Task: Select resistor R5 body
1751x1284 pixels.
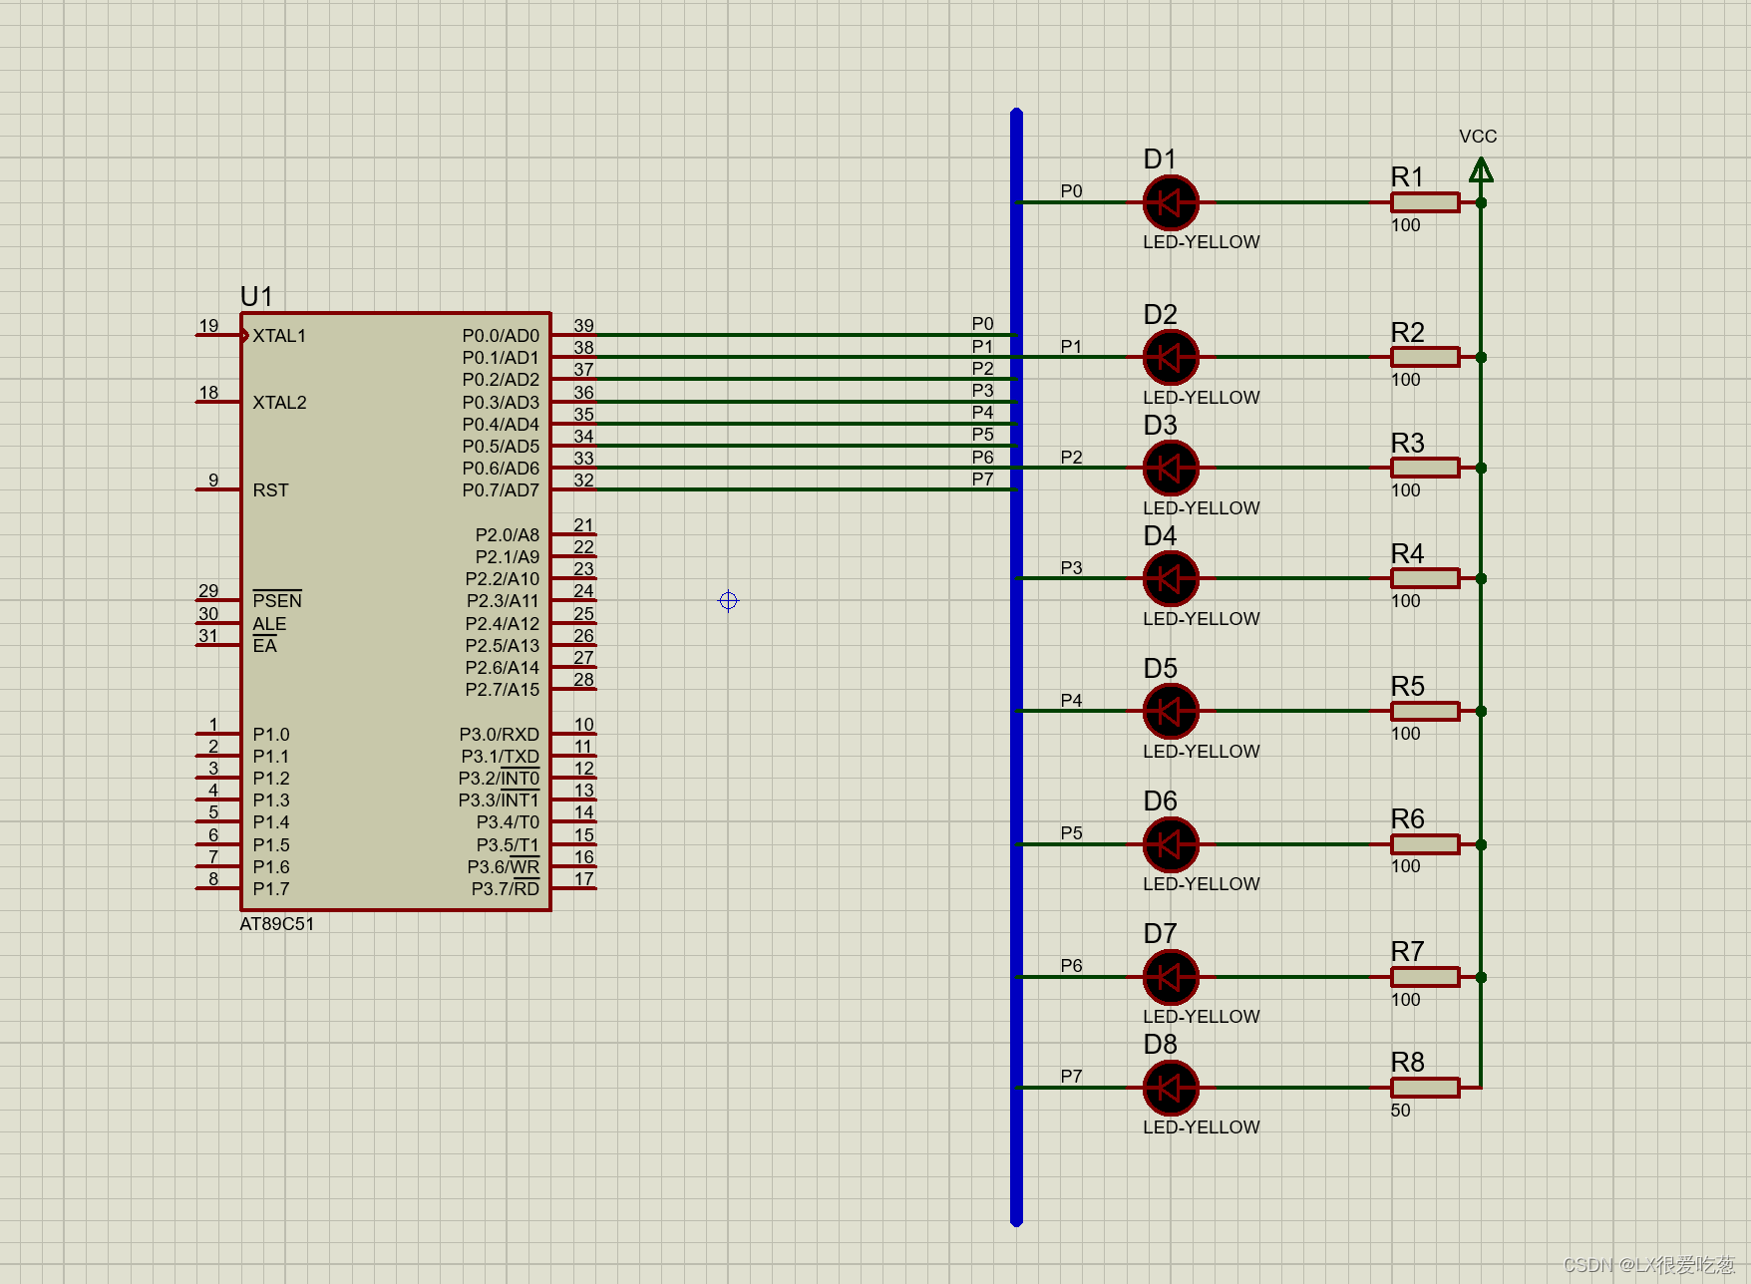Action: (1425, 711)
